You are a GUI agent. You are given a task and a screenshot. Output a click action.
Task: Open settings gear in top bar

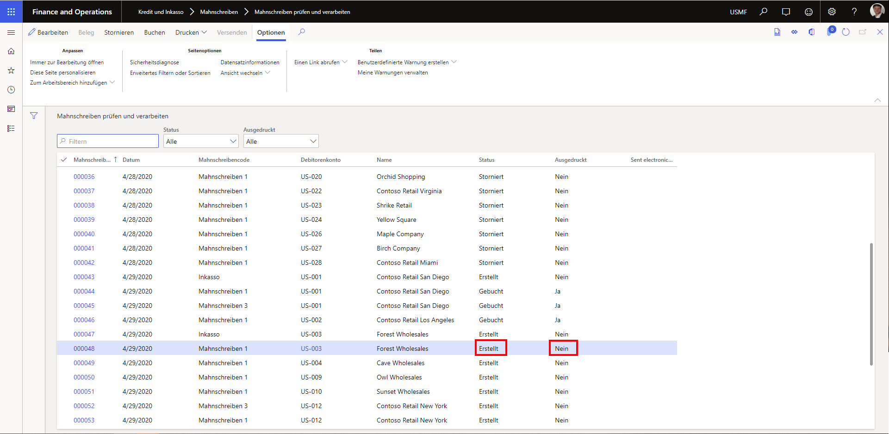point(832,12)
